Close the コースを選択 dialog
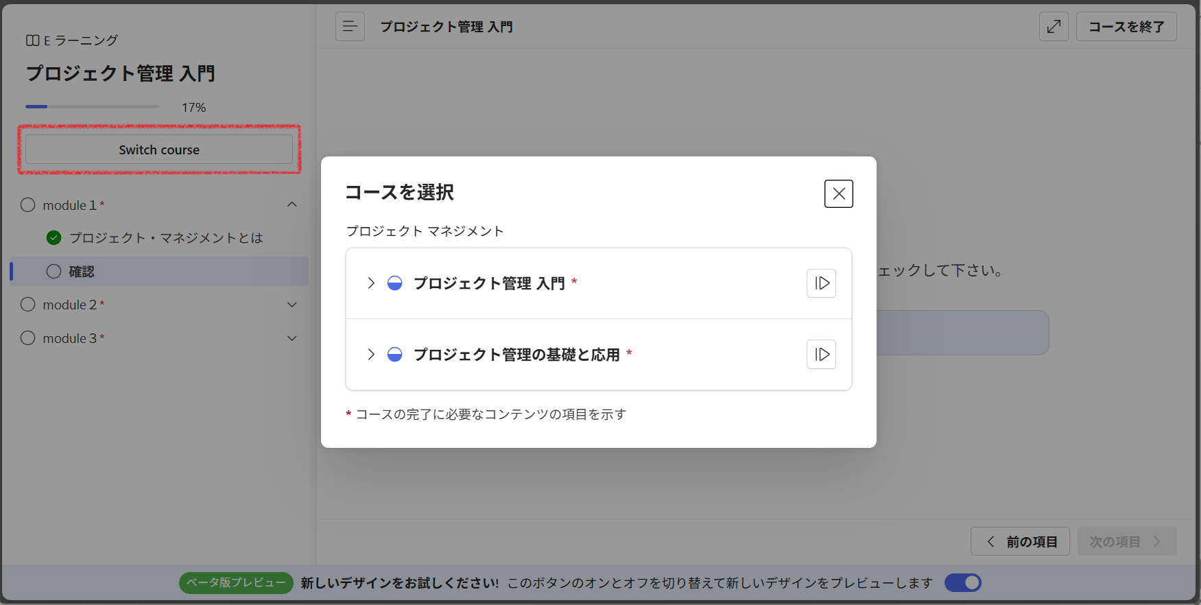This screenshot has width=1201, height=605. [x=838, y=194]
